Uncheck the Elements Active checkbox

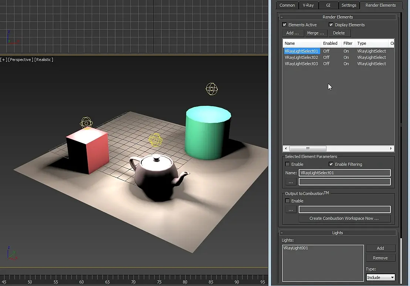coord(284,25)
